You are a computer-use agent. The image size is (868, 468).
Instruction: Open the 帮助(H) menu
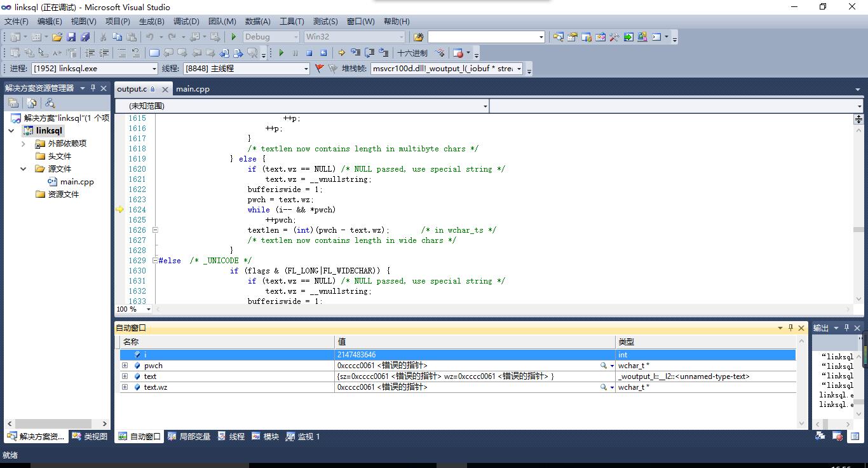pyautogui.click(x=397, y=22)
